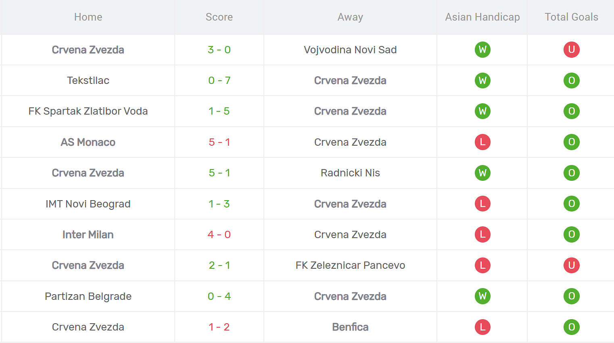Click the L handicap badge in AS Monaco row

(482, 142)
